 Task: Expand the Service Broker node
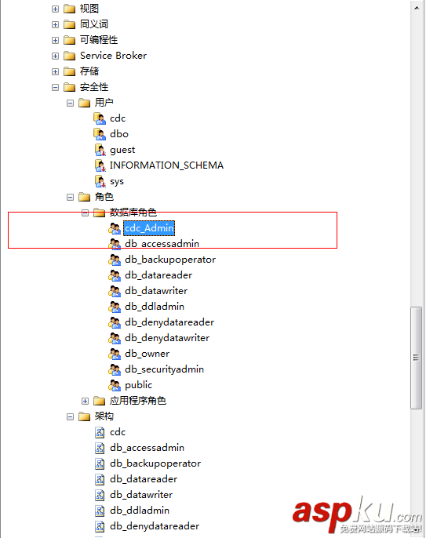click(55, 56)
